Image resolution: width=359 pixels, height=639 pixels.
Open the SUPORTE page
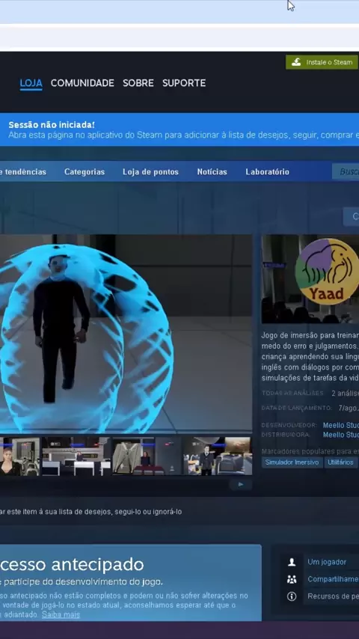tap(184, 83)
